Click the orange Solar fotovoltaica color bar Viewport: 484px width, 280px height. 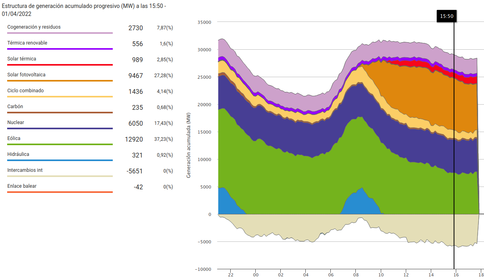click(60, 81)
